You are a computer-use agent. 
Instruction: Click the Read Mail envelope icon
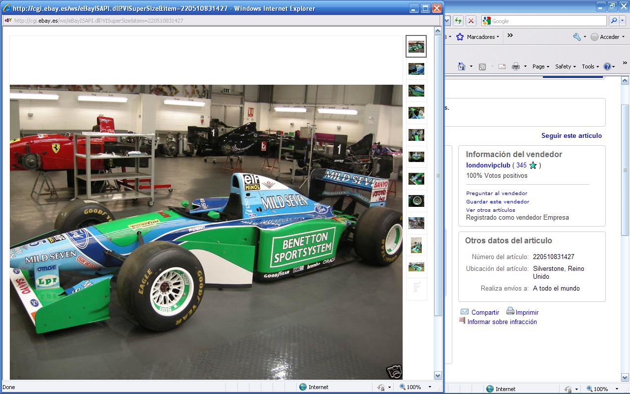point(502,66)
